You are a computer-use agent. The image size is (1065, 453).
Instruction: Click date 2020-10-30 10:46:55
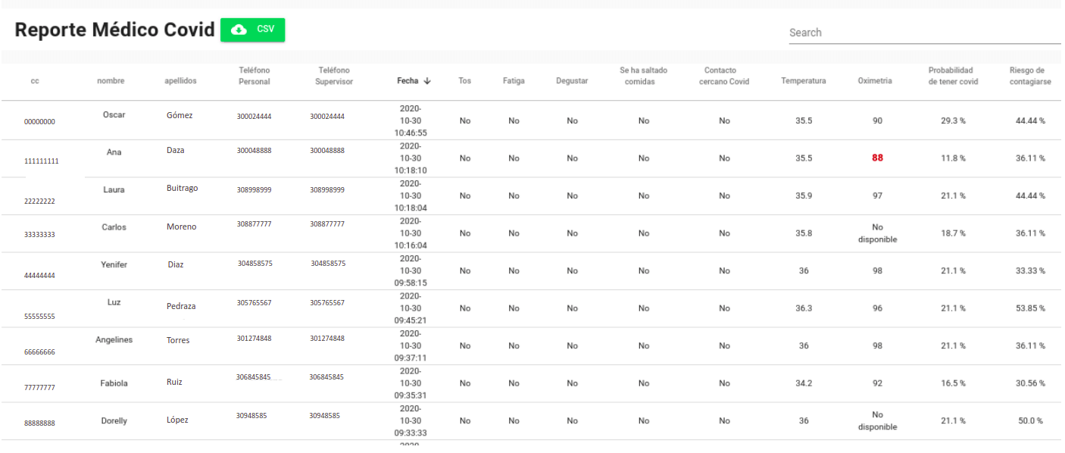(x=411, y=120)
